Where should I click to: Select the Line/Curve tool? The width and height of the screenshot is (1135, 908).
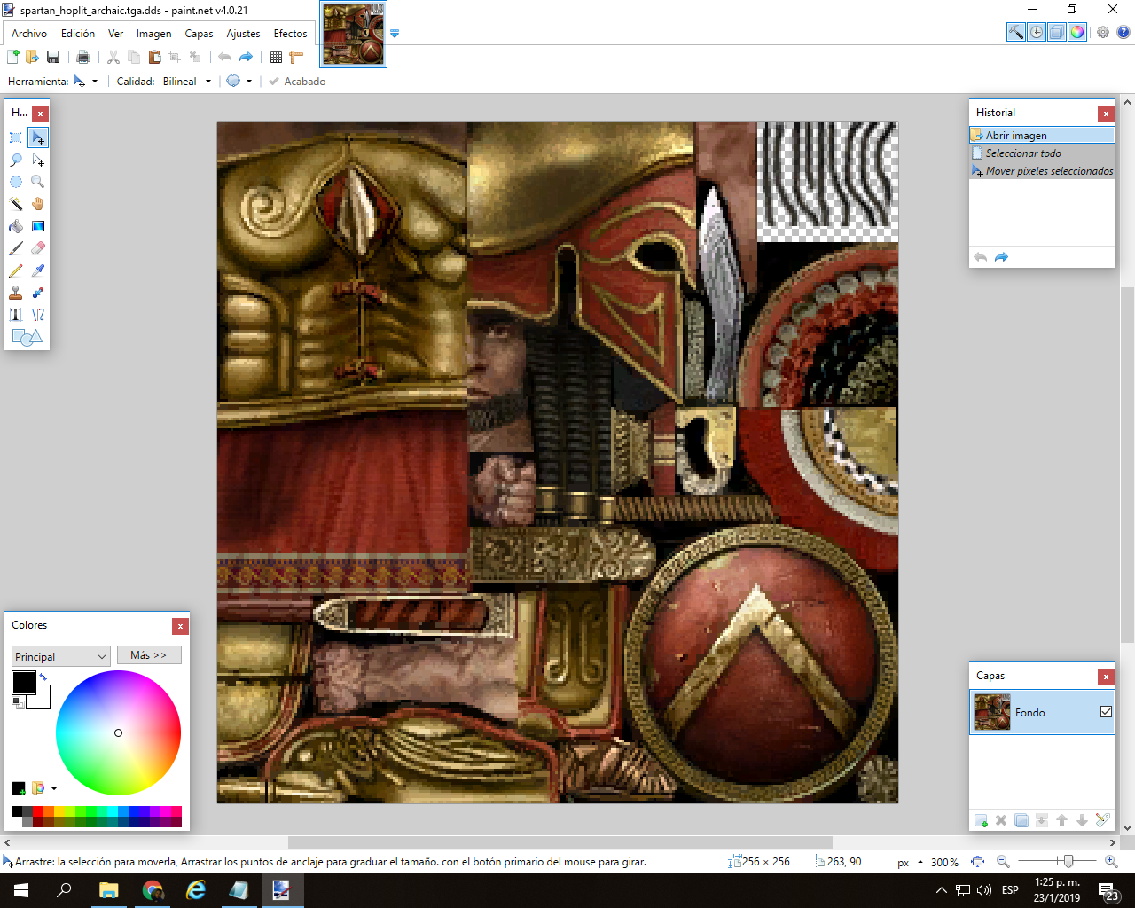tap(38, 315)
